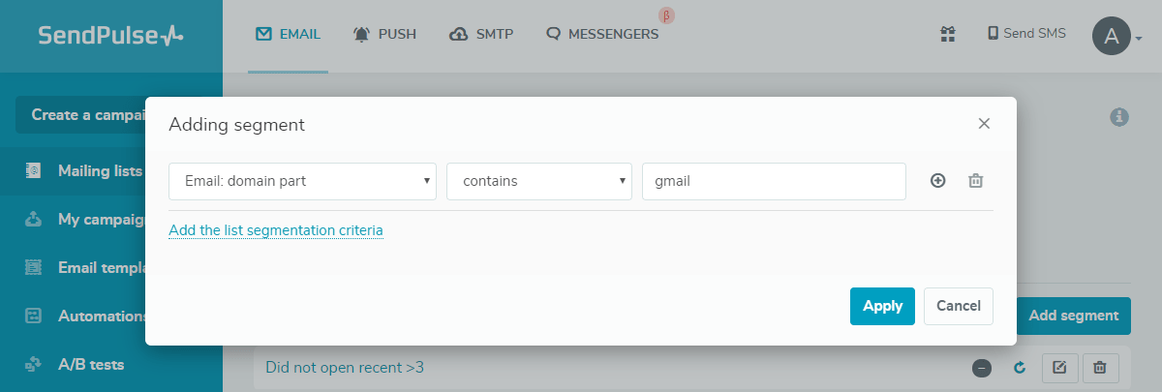Open the MESSENGERS tab
1162x392 pixels.
[x=602, y=35]
